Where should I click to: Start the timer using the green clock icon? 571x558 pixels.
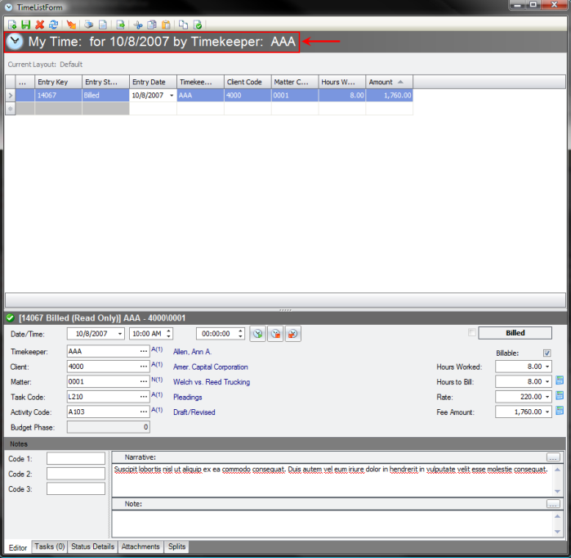(x=257, y=334)
